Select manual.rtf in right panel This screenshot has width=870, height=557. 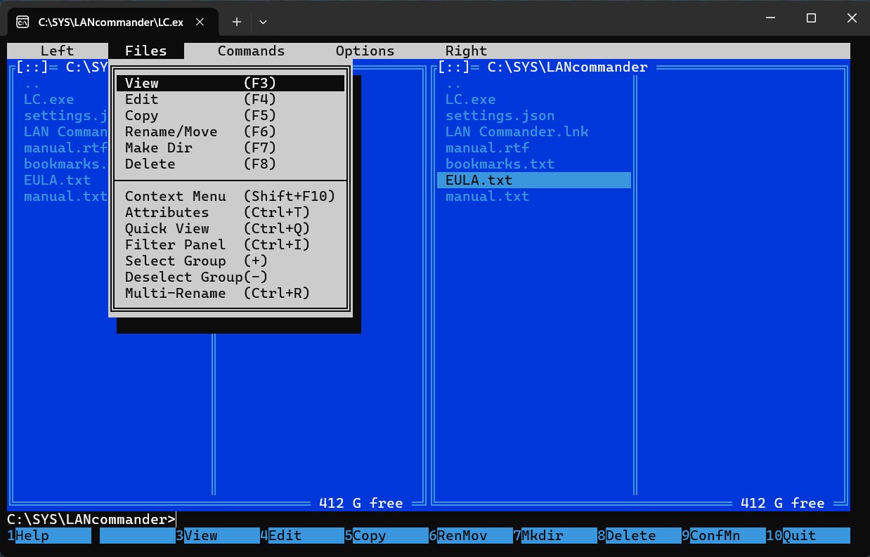coord(487,148)
